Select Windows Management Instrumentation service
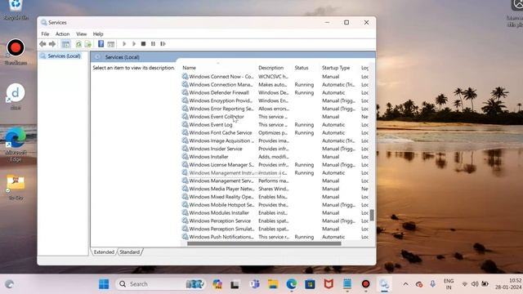Image resolution: width=523 pixels, height=294 pixels. point(275,172)
